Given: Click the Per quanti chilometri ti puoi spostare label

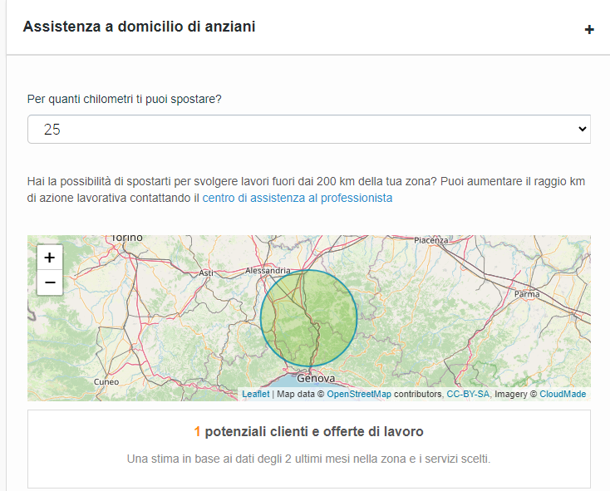Looking at the screenshot, I should click(x=124, y=99).
